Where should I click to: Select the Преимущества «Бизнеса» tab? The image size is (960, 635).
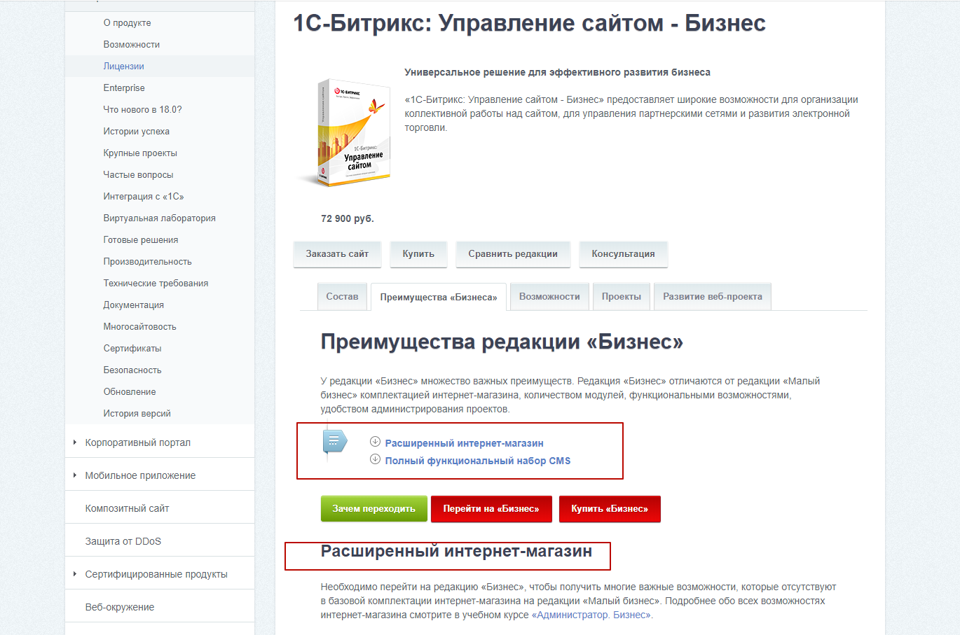click(439, 297)
